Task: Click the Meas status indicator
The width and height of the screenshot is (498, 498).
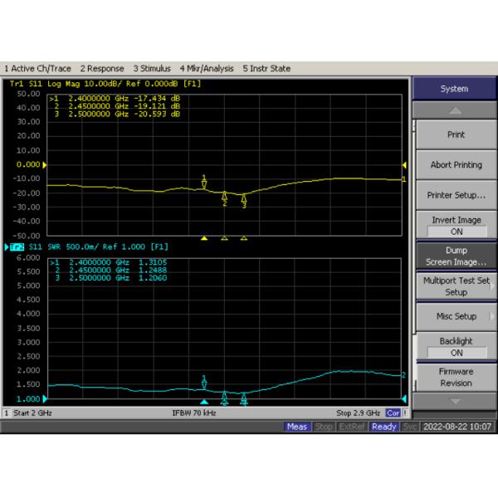Action: (x=296, y=427)
